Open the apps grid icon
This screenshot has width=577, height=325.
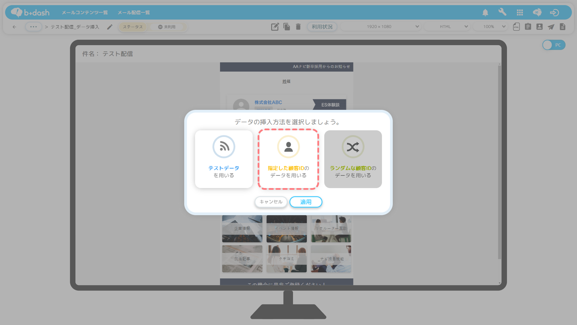coord(520,12)
